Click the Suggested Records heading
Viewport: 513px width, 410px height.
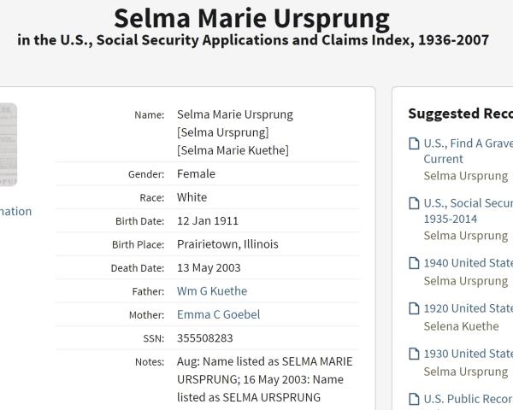[460, 114]
